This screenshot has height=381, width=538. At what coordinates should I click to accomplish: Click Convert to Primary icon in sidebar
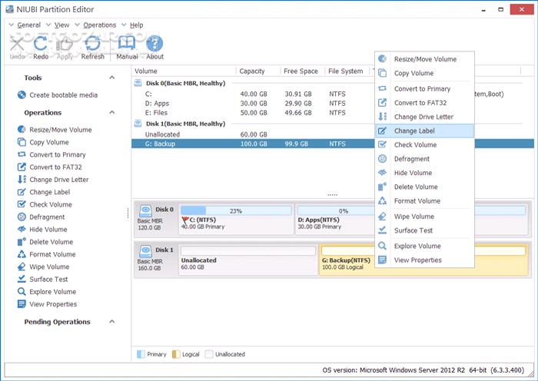pyautogui.click(x=22, y=154)
